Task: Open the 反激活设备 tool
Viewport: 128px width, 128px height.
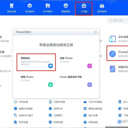Action: point(57,102)
